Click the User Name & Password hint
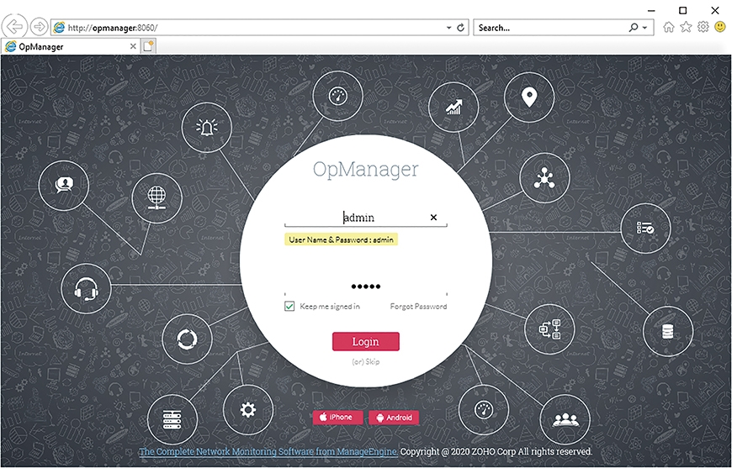This screenshot has height=468, width=732. (x=342, y=239)
